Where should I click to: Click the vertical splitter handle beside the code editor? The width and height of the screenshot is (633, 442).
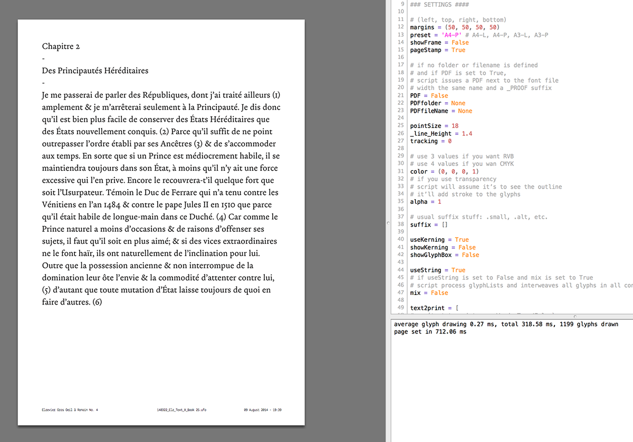pyautogui.click(x=388, y=223)
